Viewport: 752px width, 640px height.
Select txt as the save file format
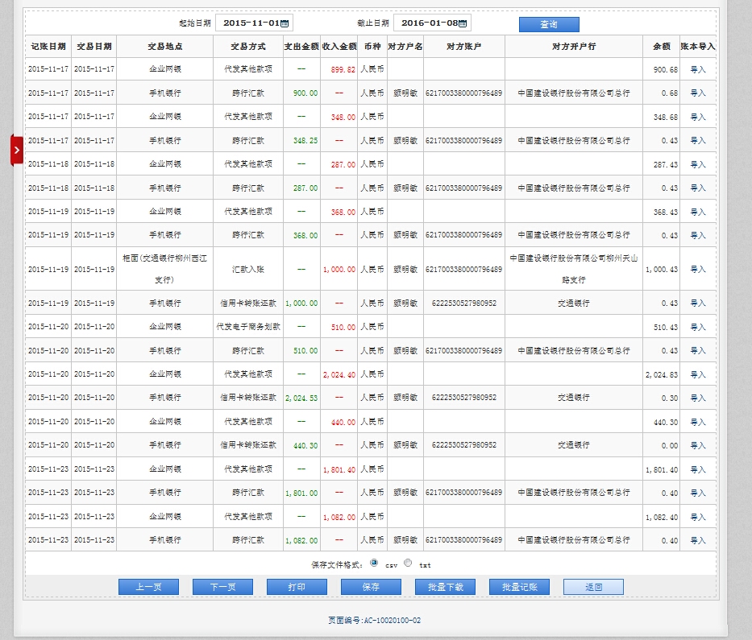click(x=408, y=564)
